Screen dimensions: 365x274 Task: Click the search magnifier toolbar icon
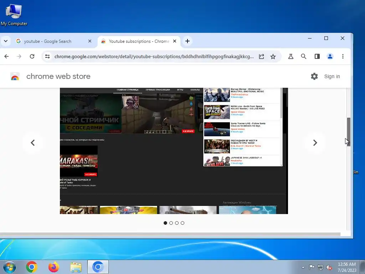[304, 56]
